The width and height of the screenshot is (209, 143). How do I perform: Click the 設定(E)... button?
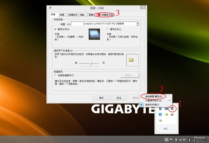(x=130, y=75)
